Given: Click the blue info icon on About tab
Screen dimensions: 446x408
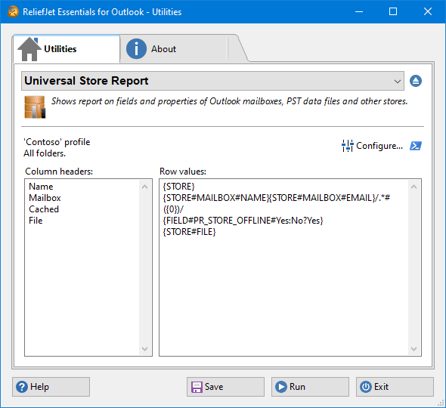Looking at the screenshot, I should click(136, 49).
